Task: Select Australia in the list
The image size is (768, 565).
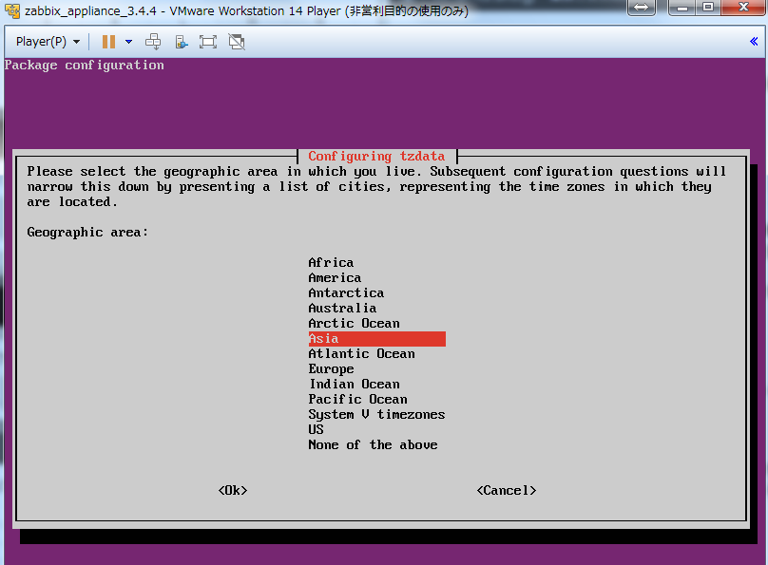Action: point(342,309)
